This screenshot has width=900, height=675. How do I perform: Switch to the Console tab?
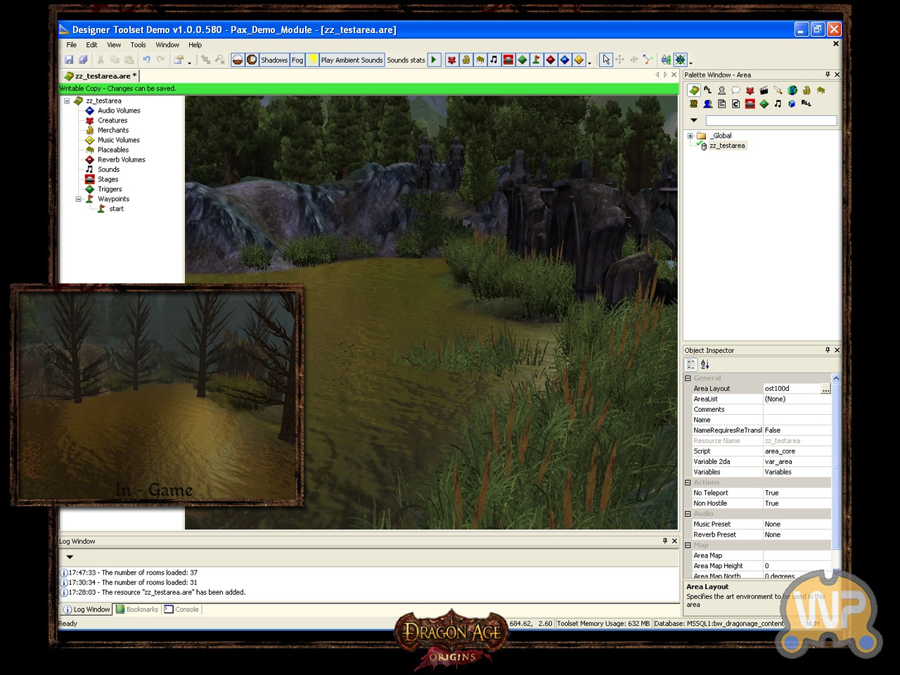(181, 610)
